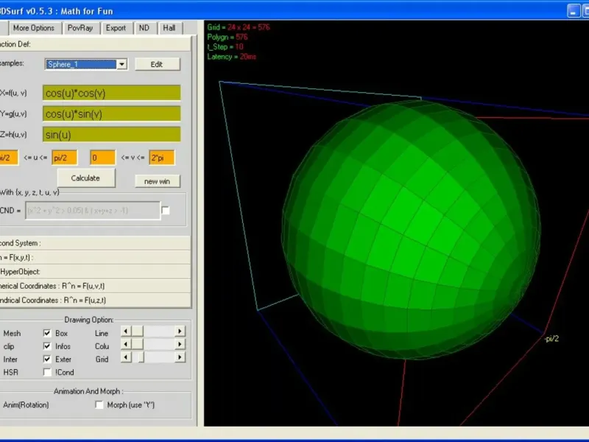Tick the checkbox next to CND field
The width and height of the screenshot is (589, 442).
(x=166, y=210)
